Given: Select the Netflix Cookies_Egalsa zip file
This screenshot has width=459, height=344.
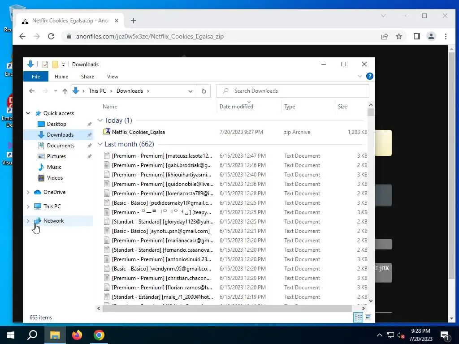Looking at the screenshot, I should 138,132.
